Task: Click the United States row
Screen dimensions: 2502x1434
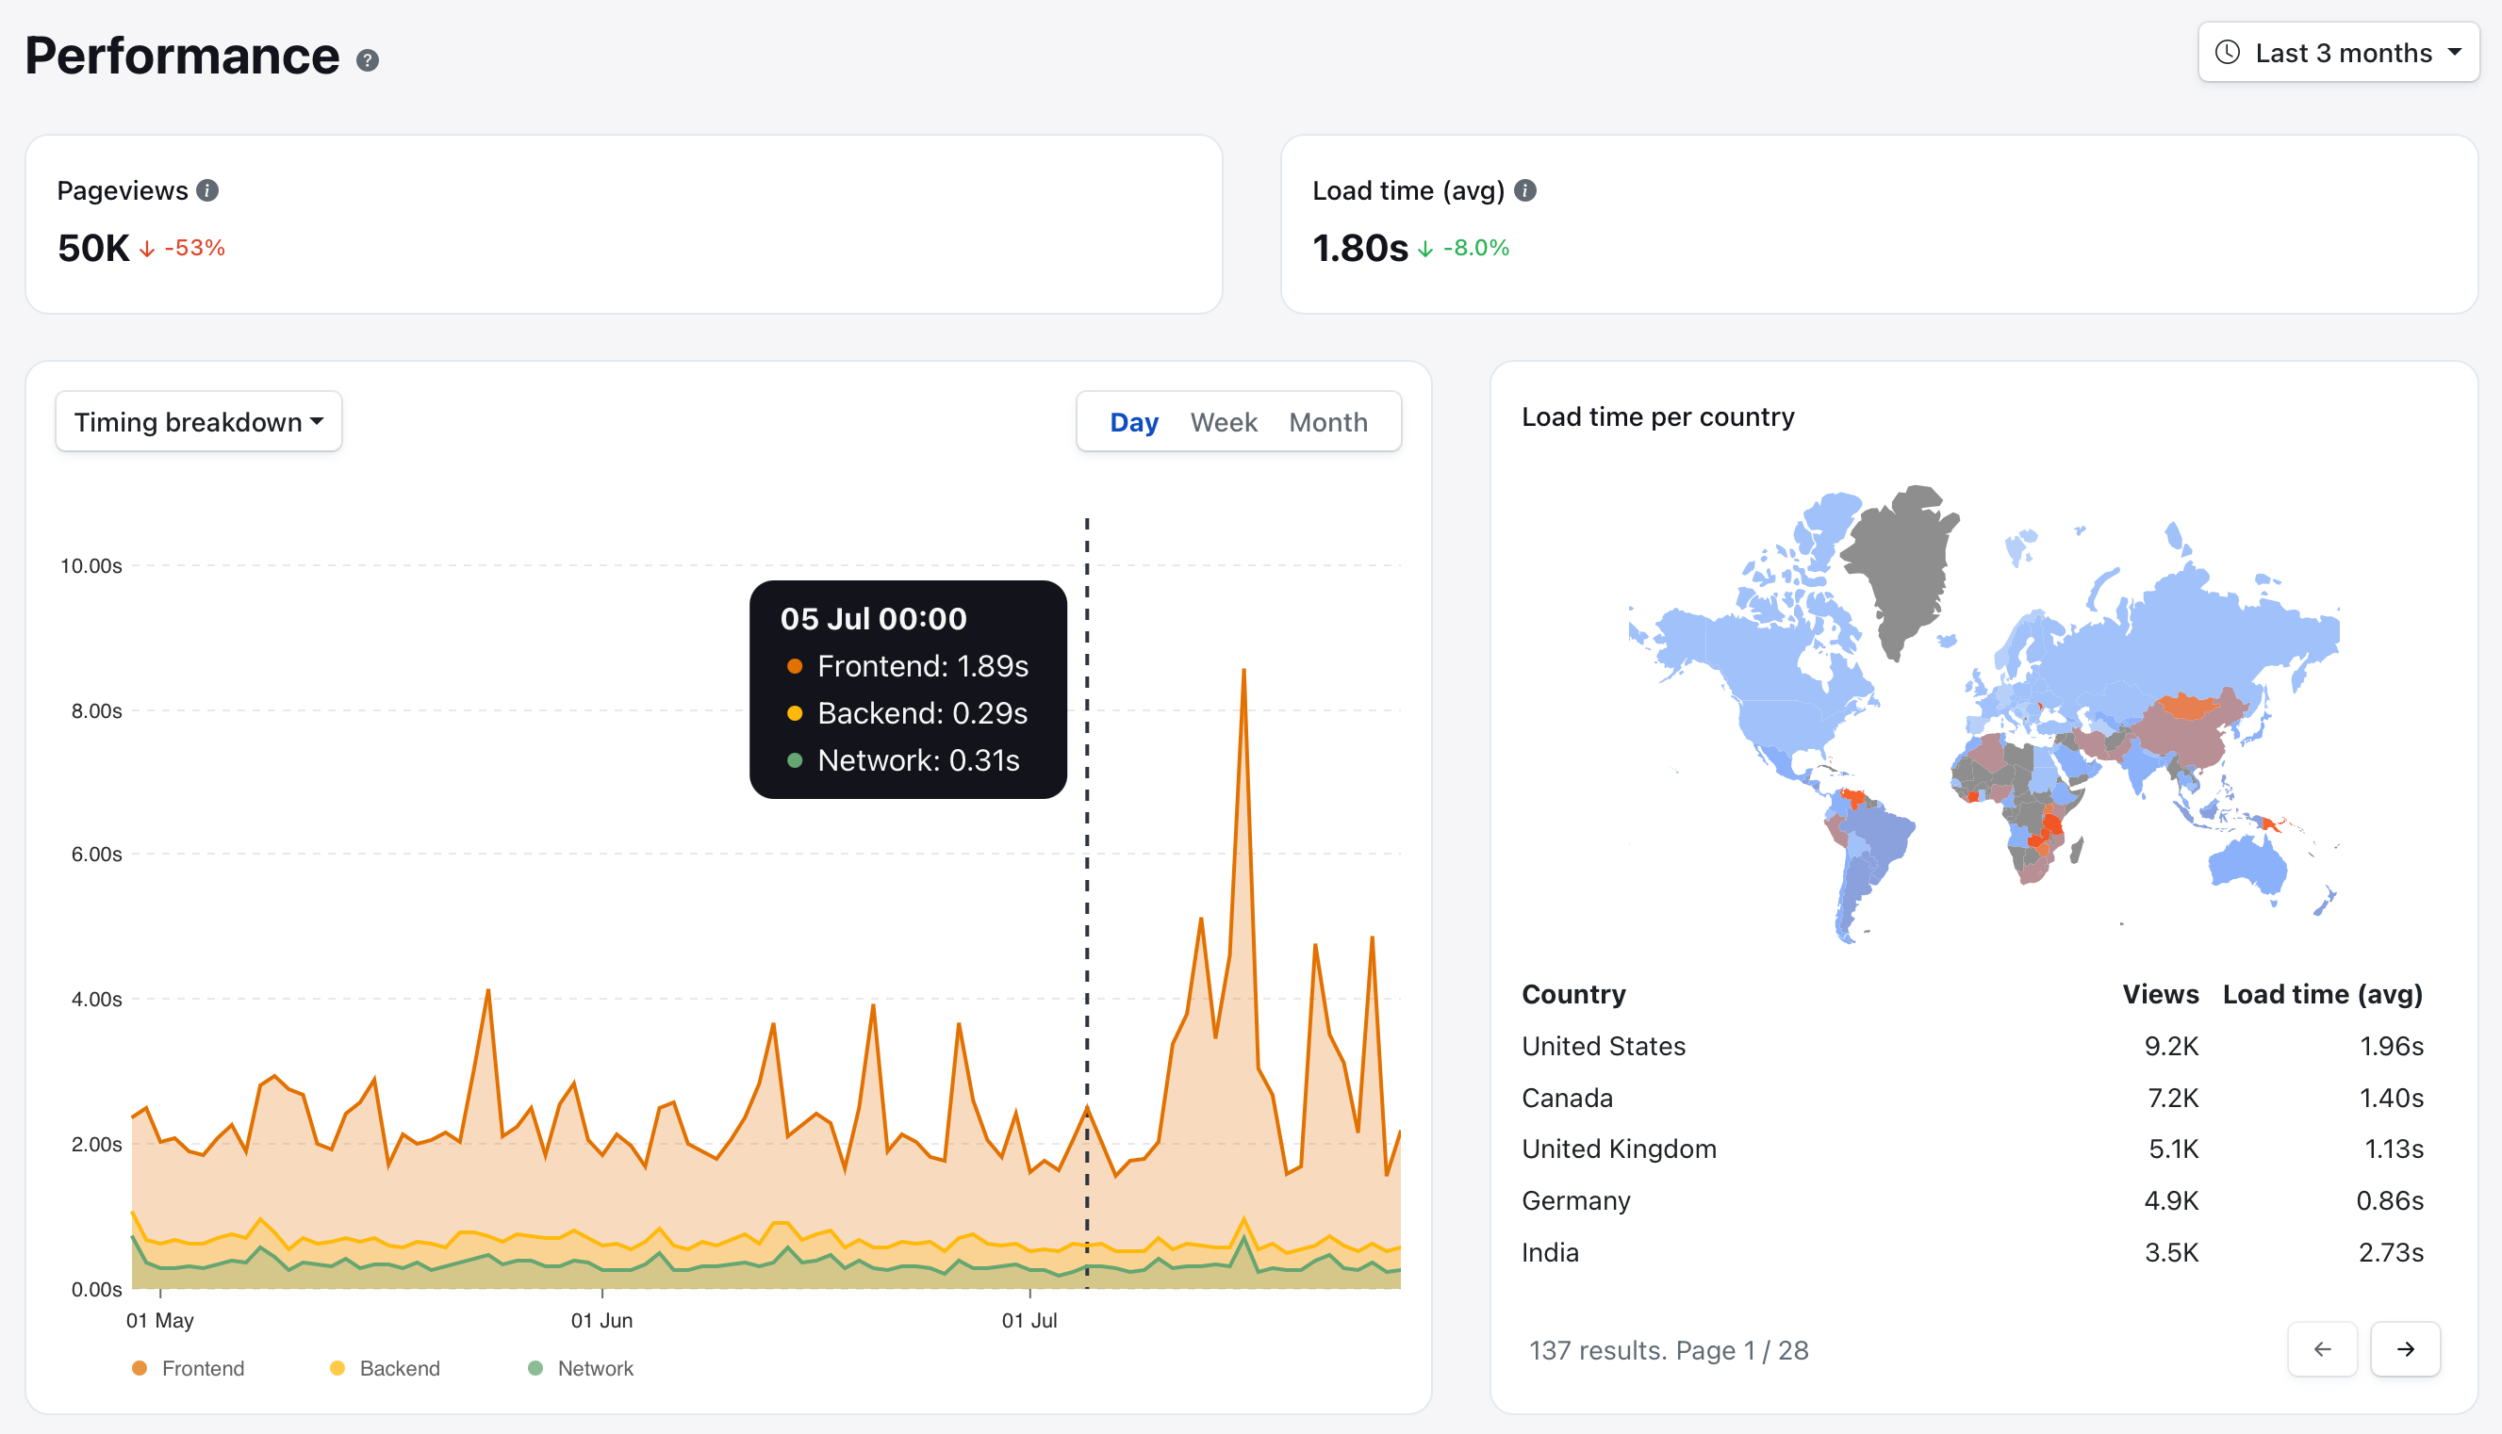Action: (1973, 1046)
